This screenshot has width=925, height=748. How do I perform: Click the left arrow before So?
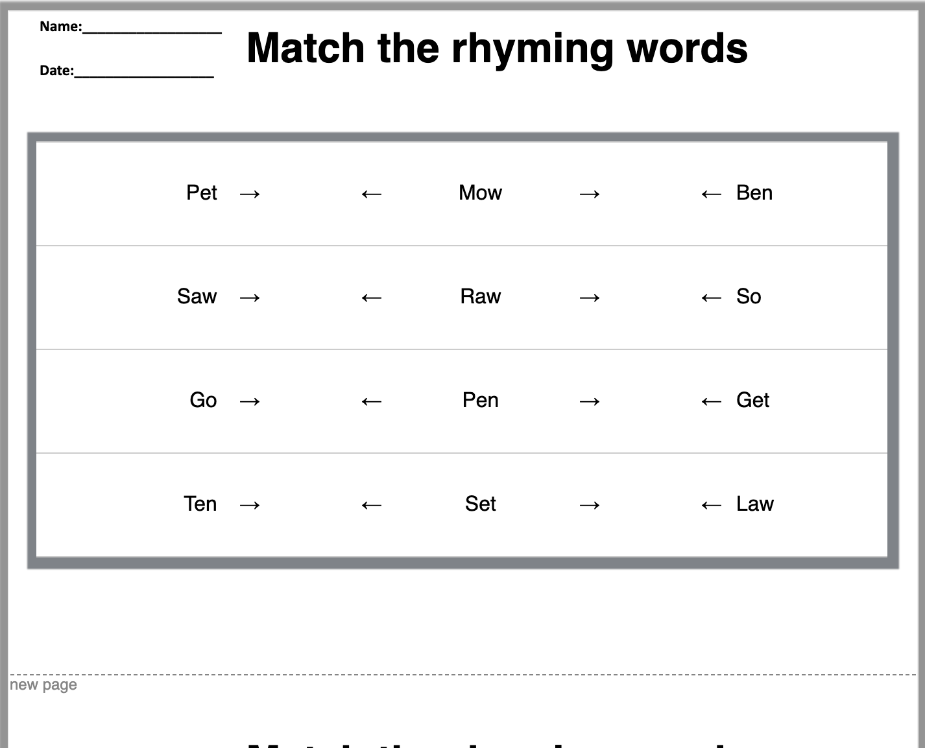(712, 298)
